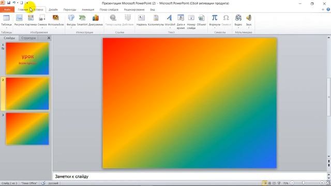Click the Звук speaker icon
The image size is (331, 186).
[x=249, y=18]
